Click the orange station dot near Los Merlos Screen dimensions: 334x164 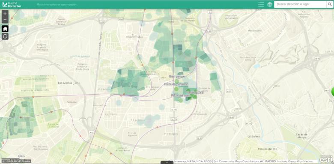point(33,97)
